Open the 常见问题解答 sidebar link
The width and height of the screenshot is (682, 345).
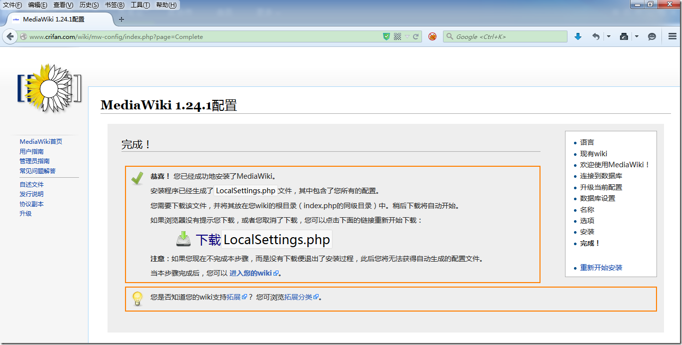[37, 171]
